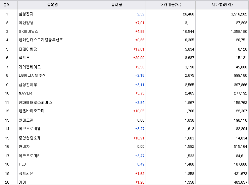
Task: Select the HLB stock name
Action: tap(22, 164)
